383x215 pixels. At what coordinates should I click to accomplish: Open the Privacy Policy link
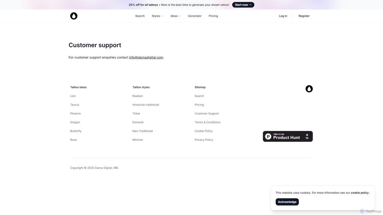204,140
